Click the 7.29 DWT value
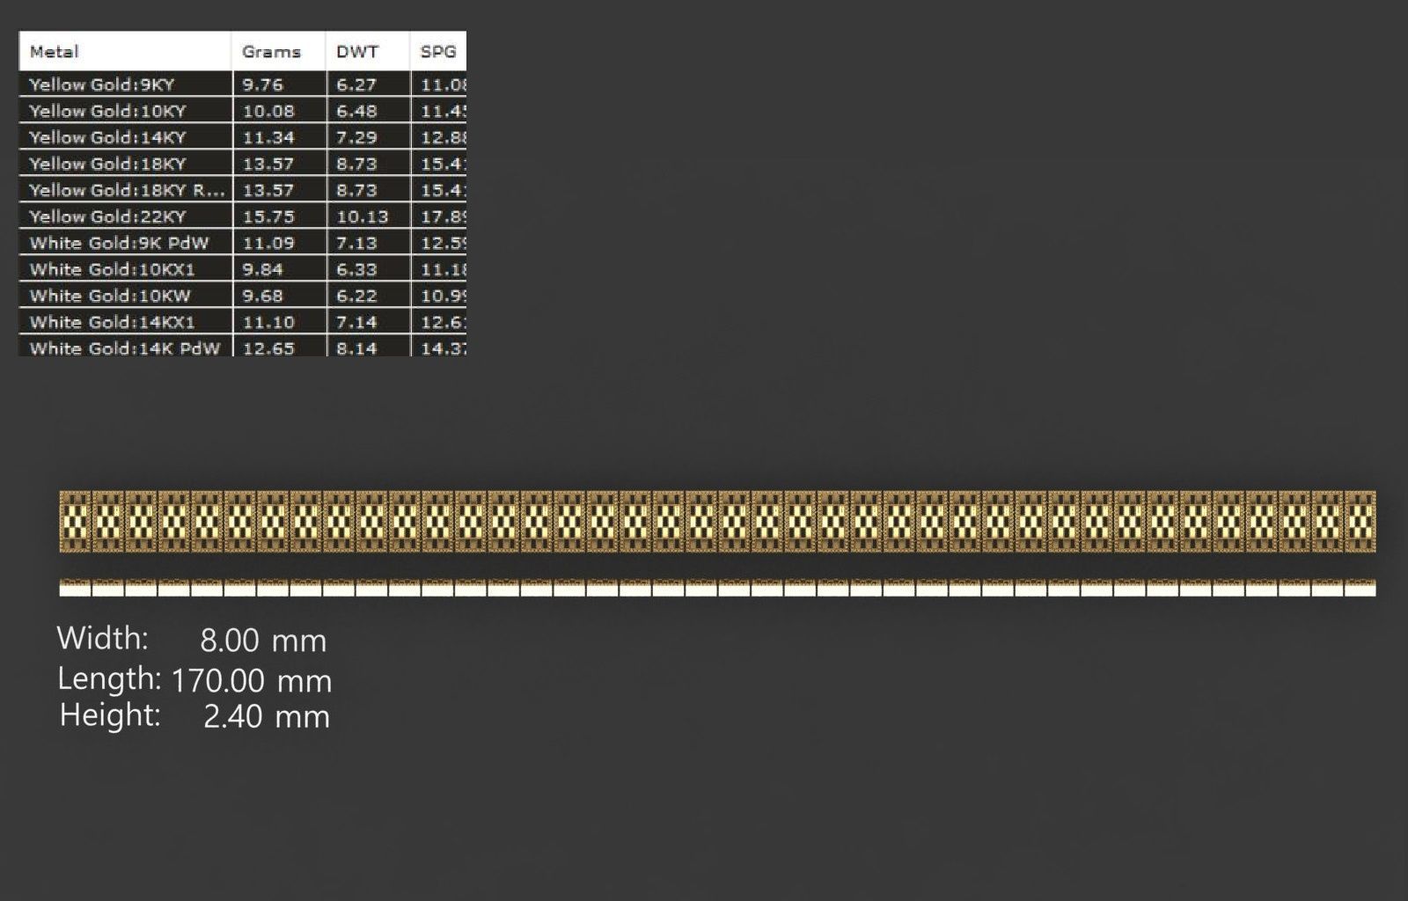This screenshot has height=901, width=1408. [356, 137]
